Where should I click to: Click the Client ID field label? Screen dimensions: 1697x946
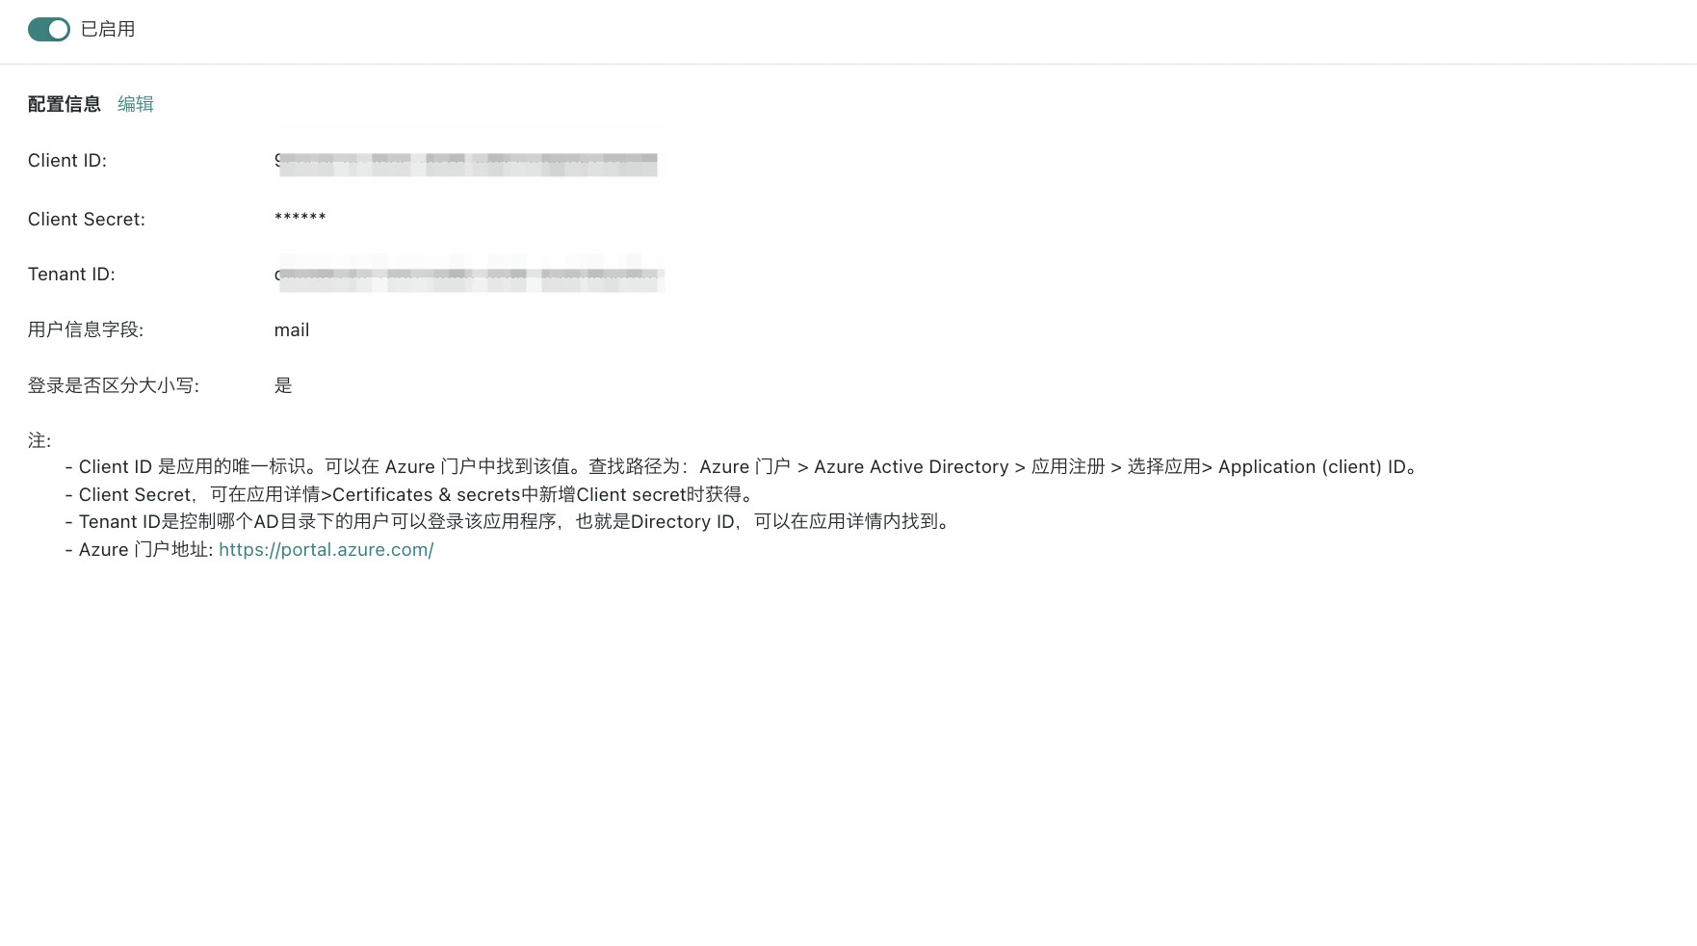pyautogui.click(x=67, y=161)
